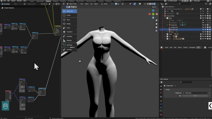Screen dimensions: 212x119
Task: Adjust the empty Size value field
Action: 195,96
